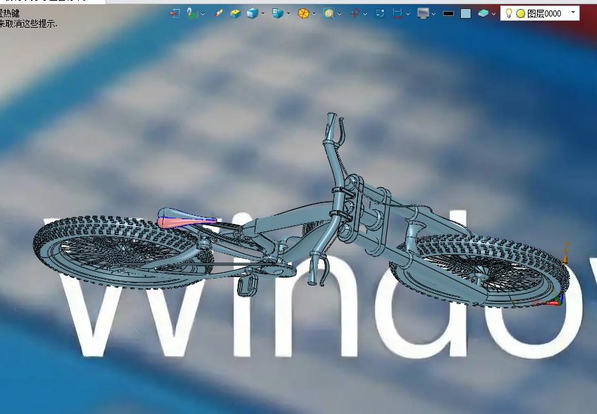Click the dimension measure icon
The image size is (597, 414).
coord(397,14)
